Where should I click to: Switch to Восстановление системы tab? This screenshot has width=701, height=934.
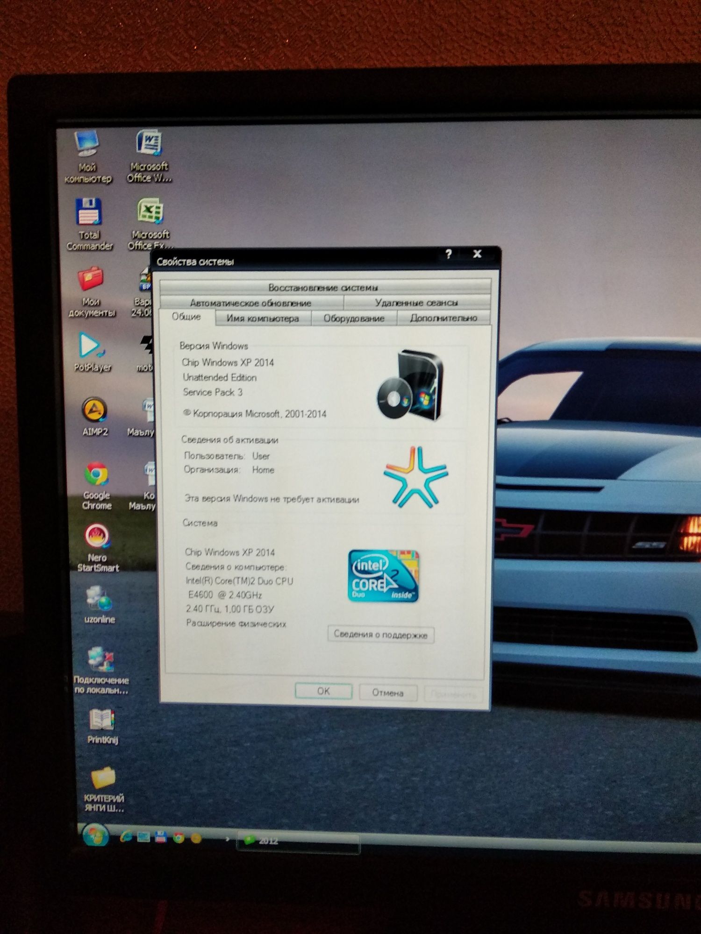pyautogui.click(x=325, y=287)
